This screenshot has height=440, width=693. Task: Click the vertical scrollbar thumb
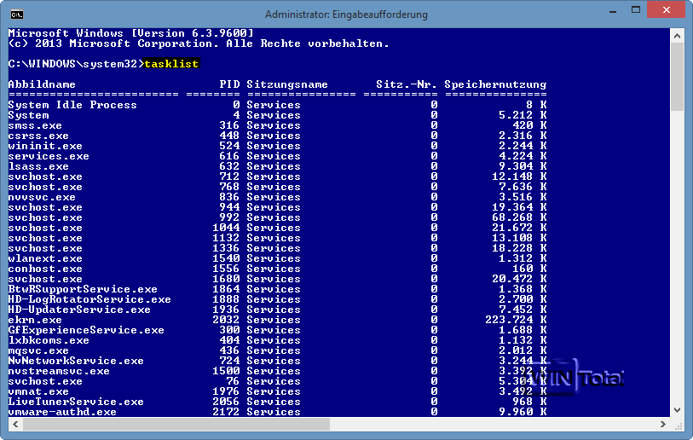[677, 77]
